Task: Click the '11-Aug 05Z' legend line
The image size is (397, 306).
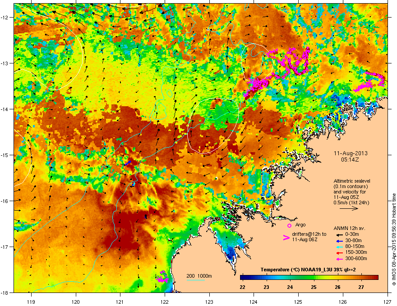Action: point(346,197)
